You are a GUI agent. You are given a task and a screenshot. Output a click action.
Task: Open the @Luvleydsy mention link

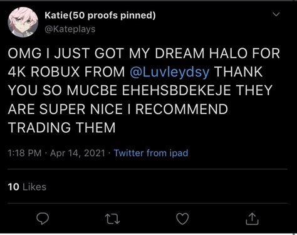(x=169, y=72)
